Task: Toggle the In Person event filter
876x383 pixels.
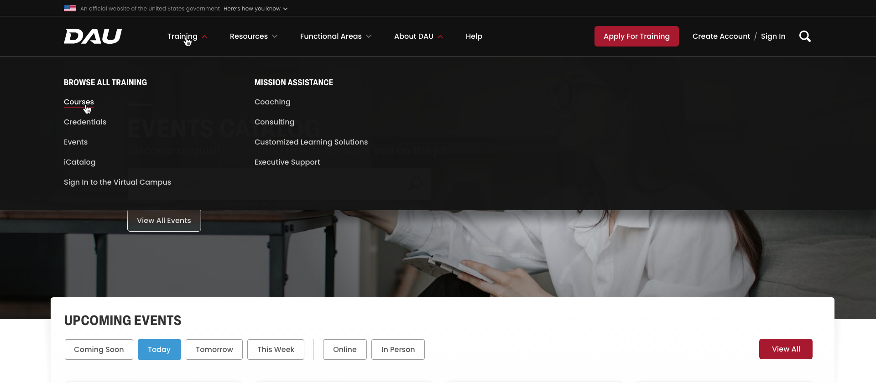Action: pos(398,349)
